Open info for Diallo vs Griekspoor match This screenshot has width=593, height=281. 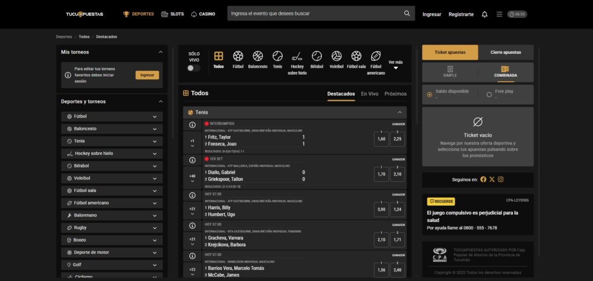(x=192, y=160)
